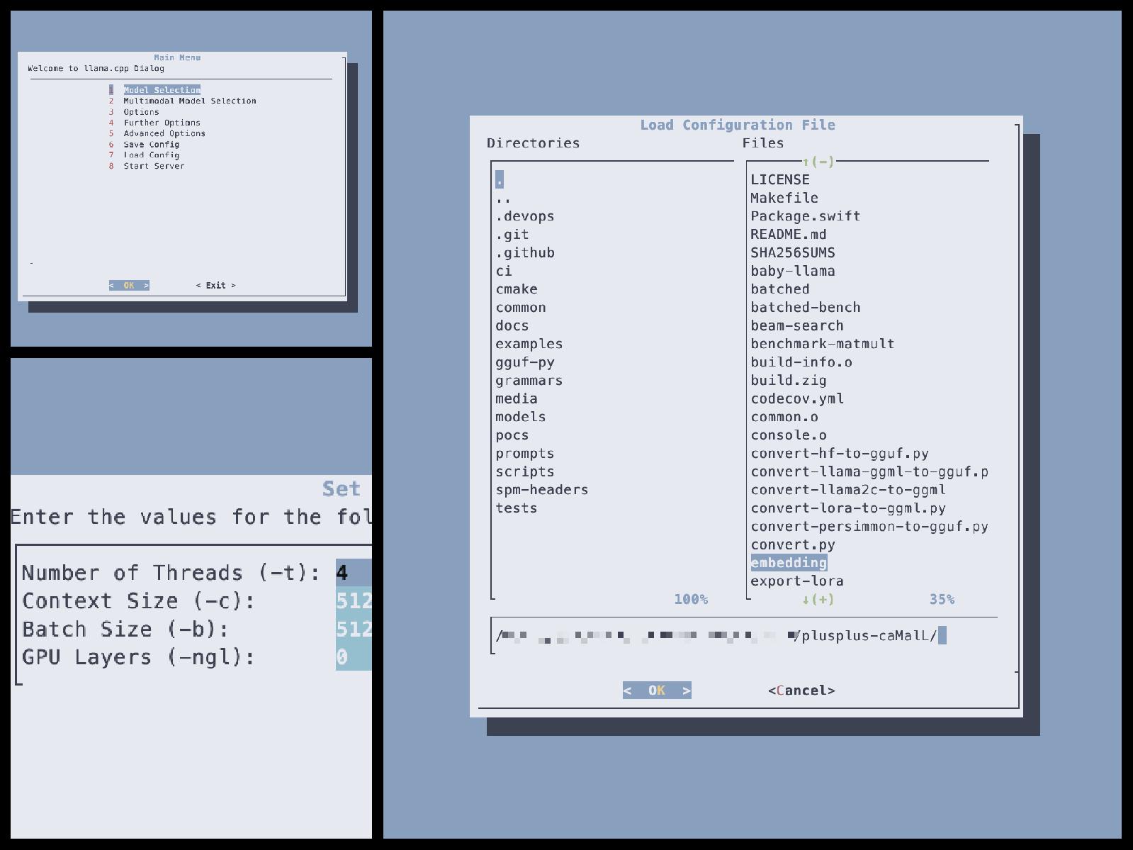Select Advanced Options in Main Menu
1133x850 pixels.
pos(164,133)
